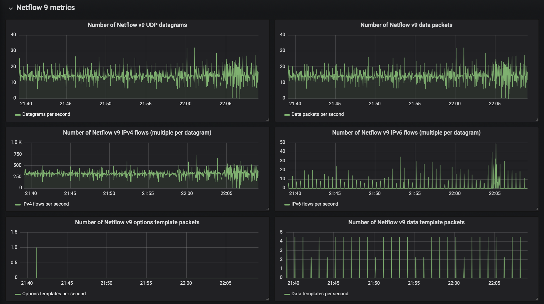Open the options template packets panel title menu

[137, 222]
